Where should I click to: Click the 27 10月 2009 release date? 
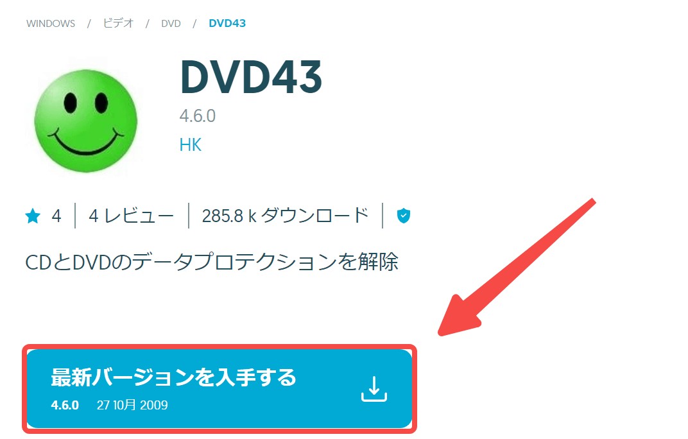(132, 405)
